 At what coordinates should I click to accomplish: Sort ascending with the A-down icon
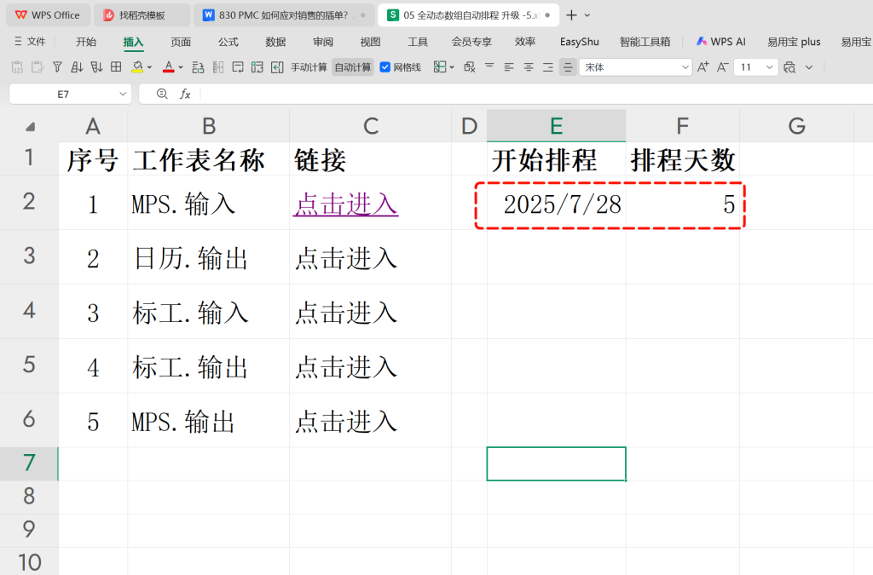pyautogui.click(x=77, y=67)
